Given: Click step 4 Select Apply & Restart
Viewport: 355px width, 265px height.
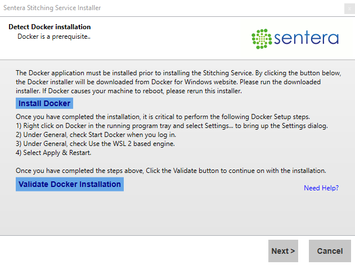Looking at the screenshot, I should point(52,153).
